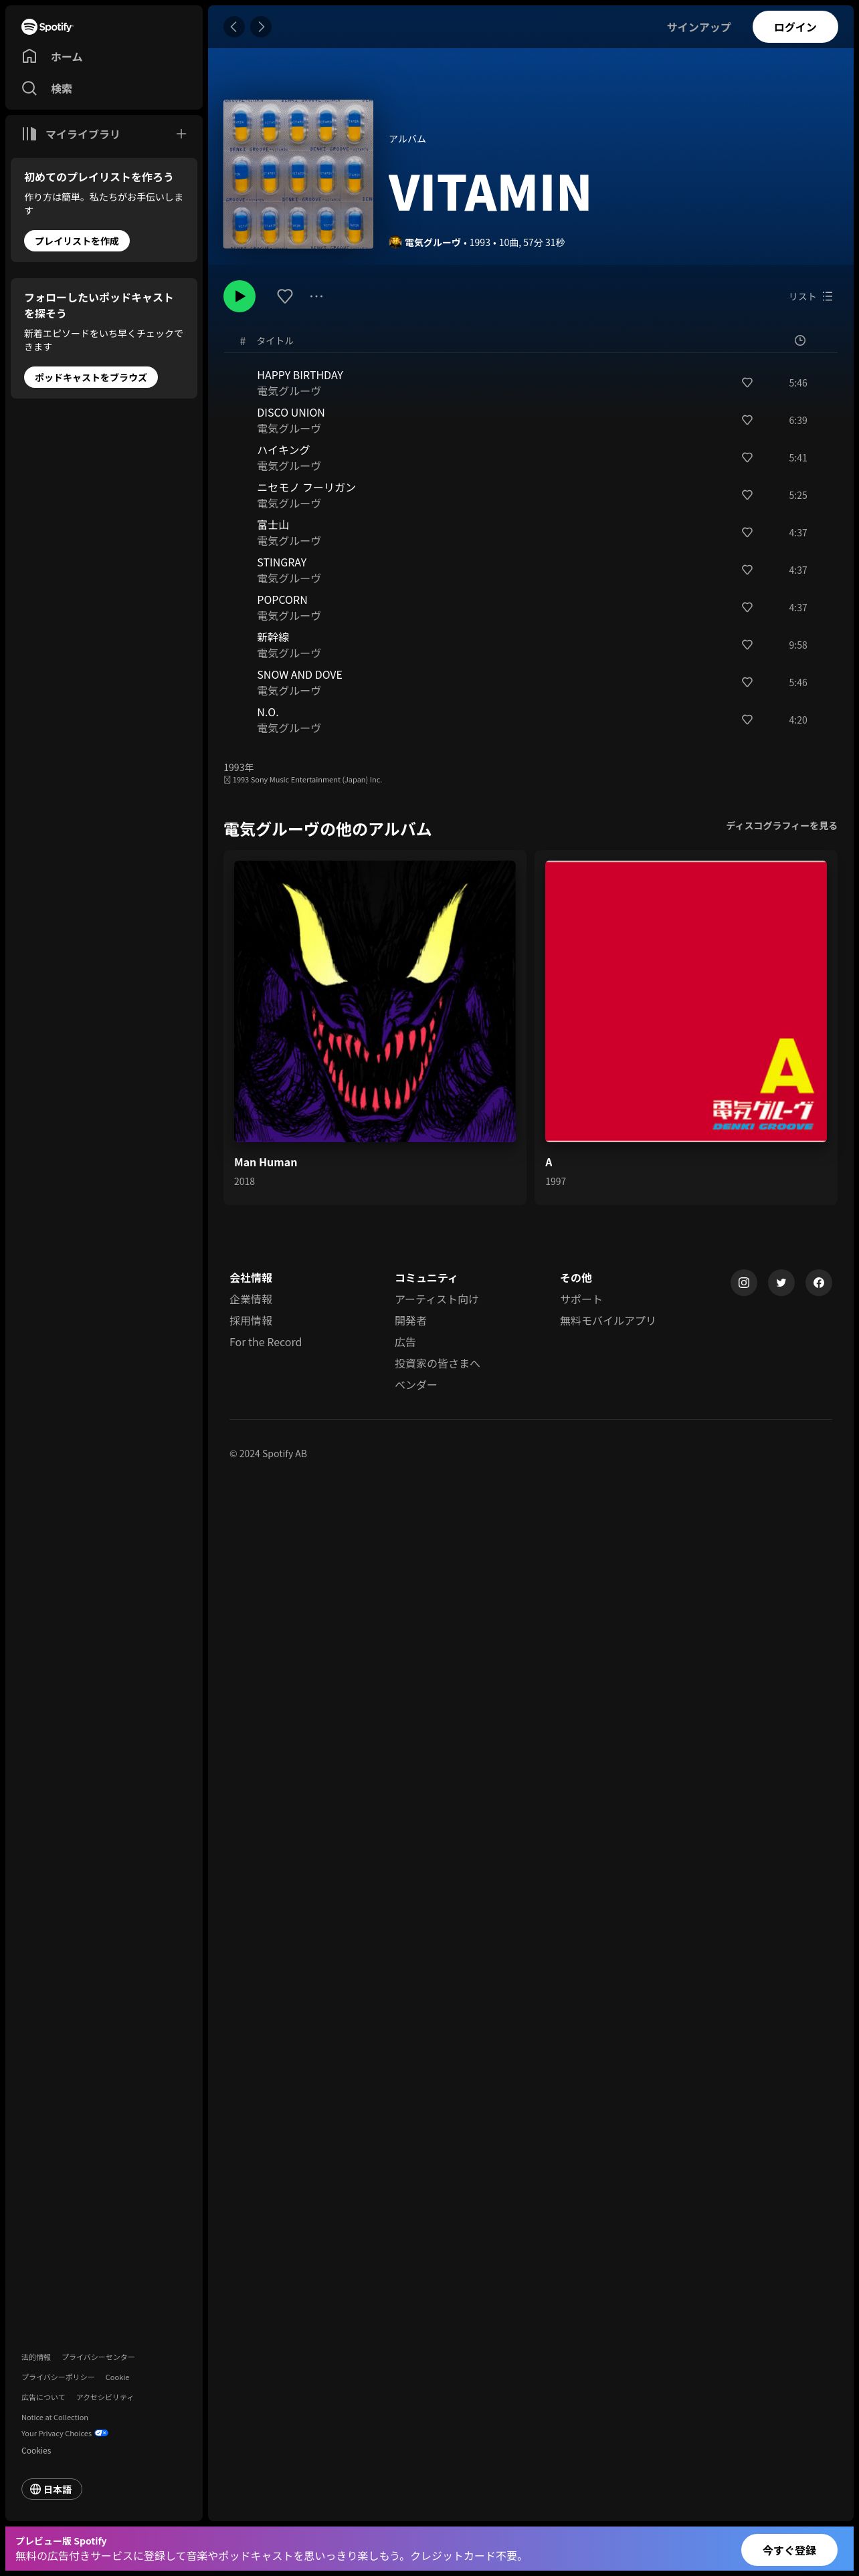Click ベンダー footer link
The width and height of the screenshot is (859, 2576).
coord(416,1385)
